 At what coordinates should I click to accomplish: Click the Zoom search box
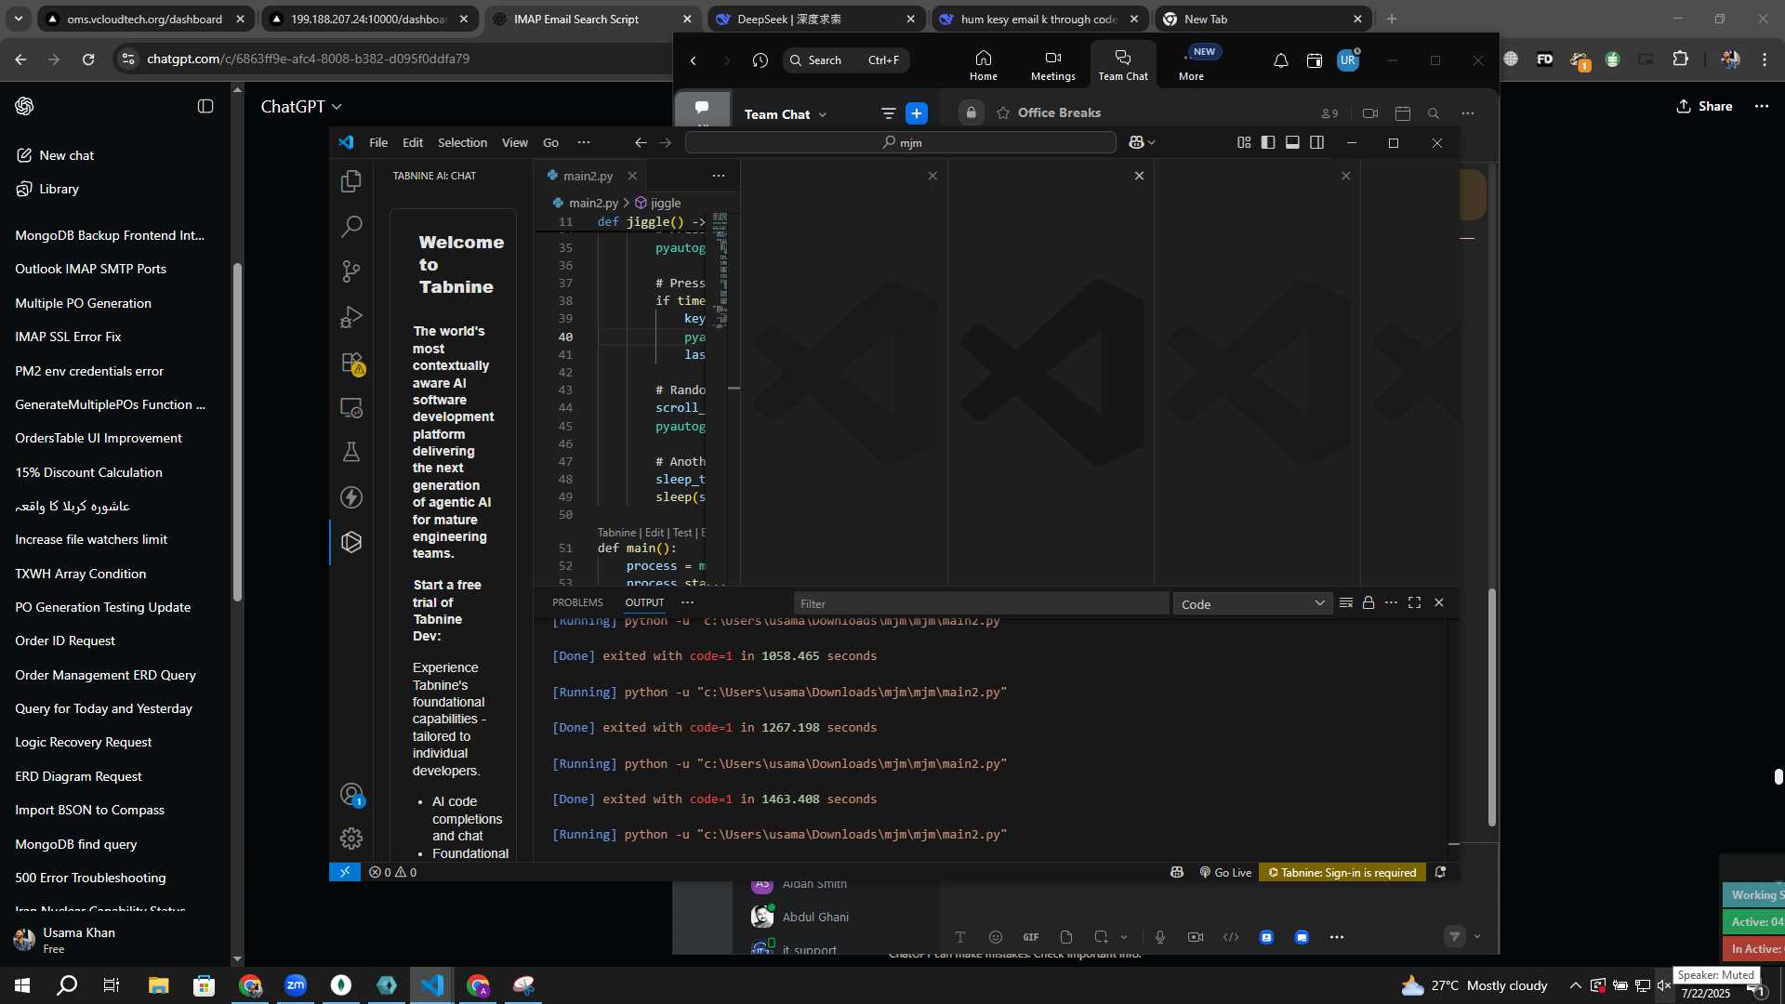point(845,60)
